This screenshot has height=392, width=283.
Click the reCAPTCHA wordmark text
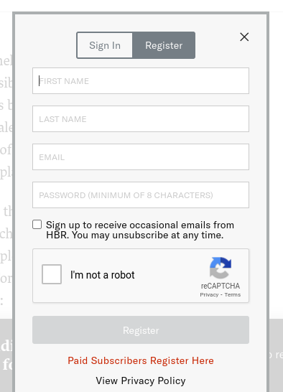click(x=221, y=286)
